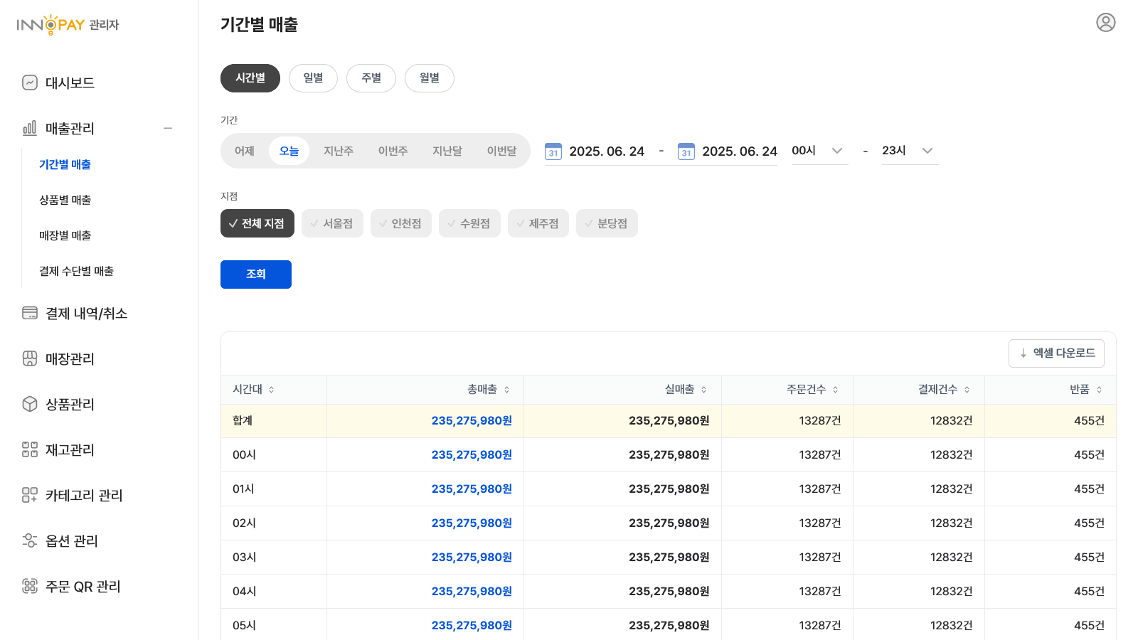The height and width of the screenshot is (640, 1138).
Task: Click the 결제 내역/취소 card icon
Action: [30, 313]
